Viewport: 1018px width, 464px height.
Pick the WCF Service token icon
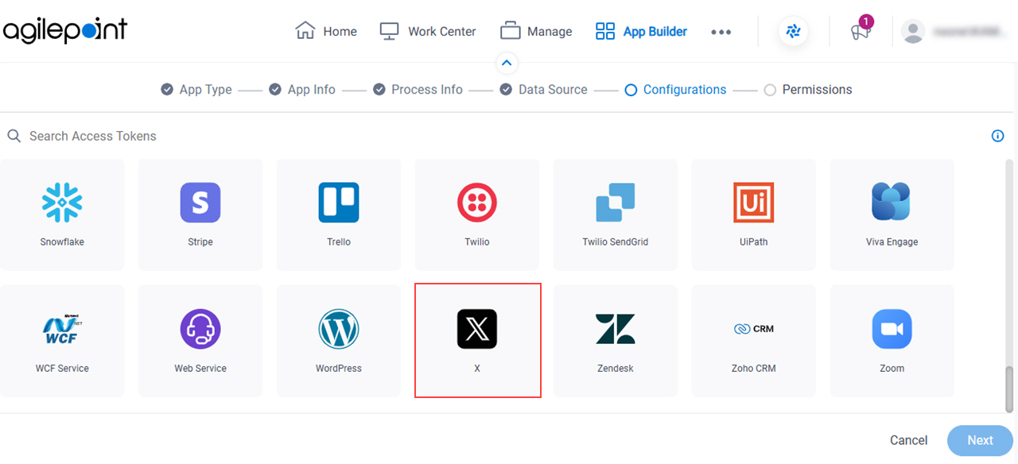(62, 329)
